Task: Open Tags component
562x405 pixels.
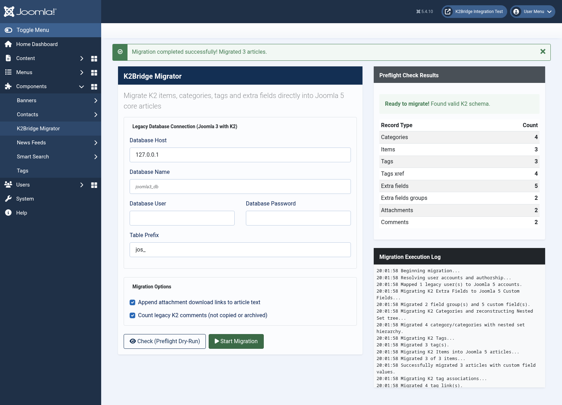Action: (51, 171)
